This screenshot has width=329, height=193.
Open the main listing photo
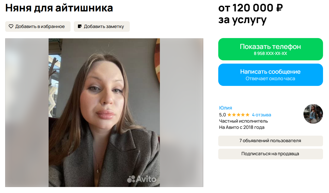pos(104,113)
